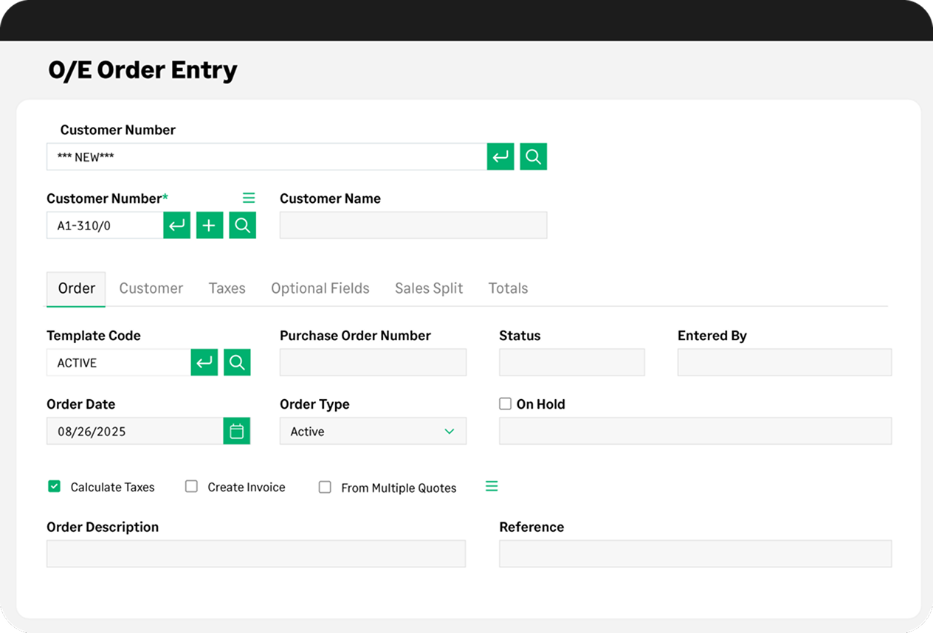
Task: Select the Order tab
Action: point(76,288)
